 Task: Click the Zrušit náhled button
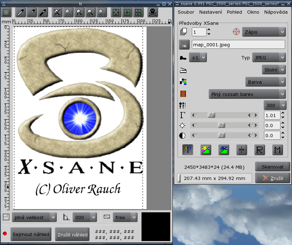72,234
